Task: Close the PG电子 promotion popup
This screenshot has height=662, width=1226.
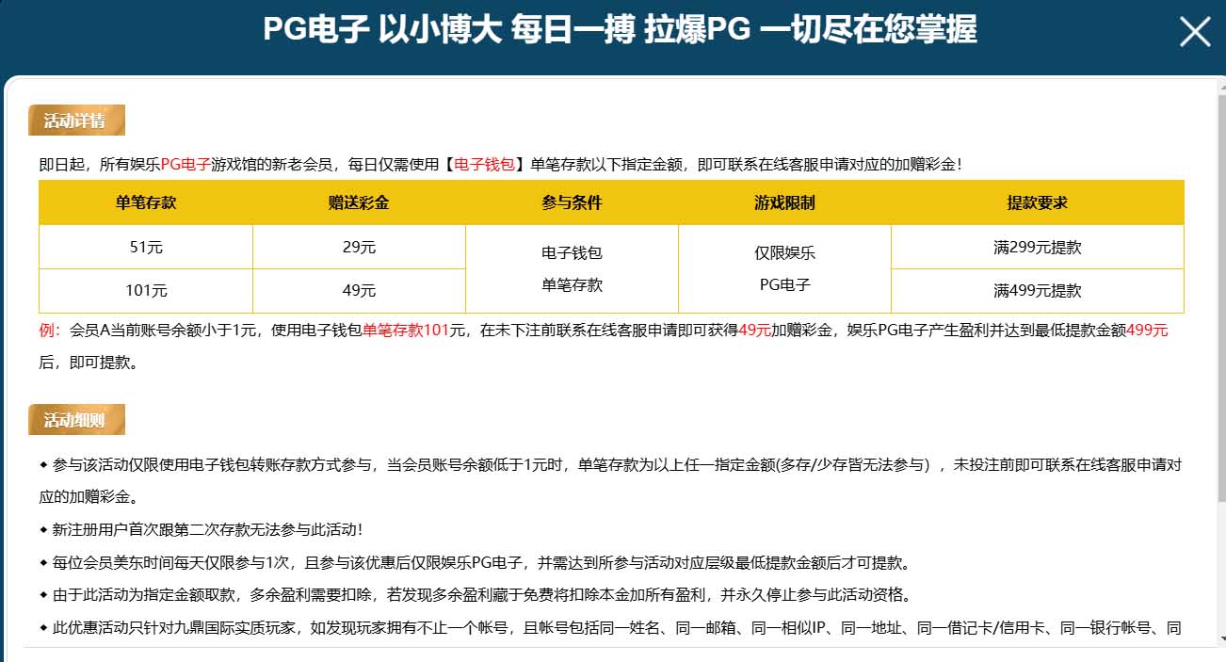Action: point(1195,32)
